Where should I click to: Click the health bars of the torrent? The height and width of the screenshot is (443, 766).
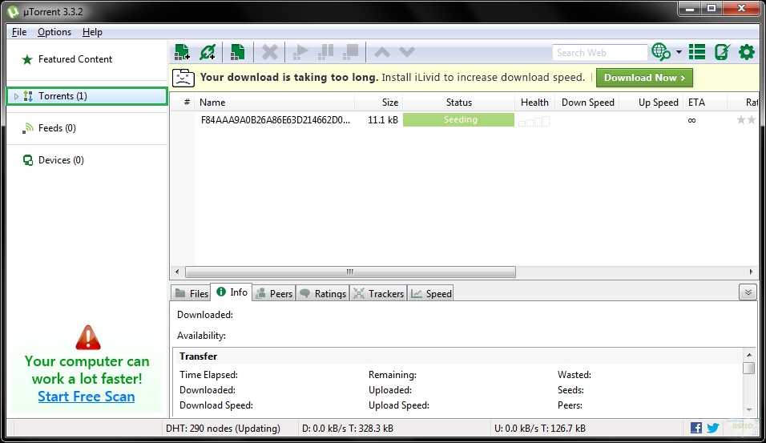coord(534,121)
